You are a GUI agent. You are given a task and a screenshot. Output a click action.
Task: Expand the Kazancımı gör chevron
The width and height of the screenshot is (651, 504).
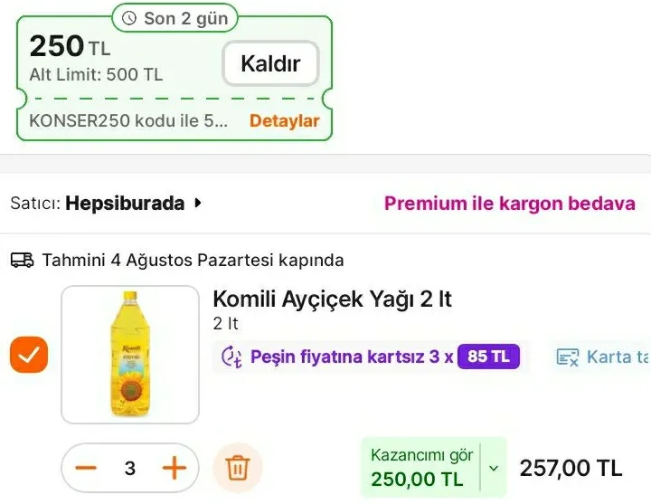493,468
